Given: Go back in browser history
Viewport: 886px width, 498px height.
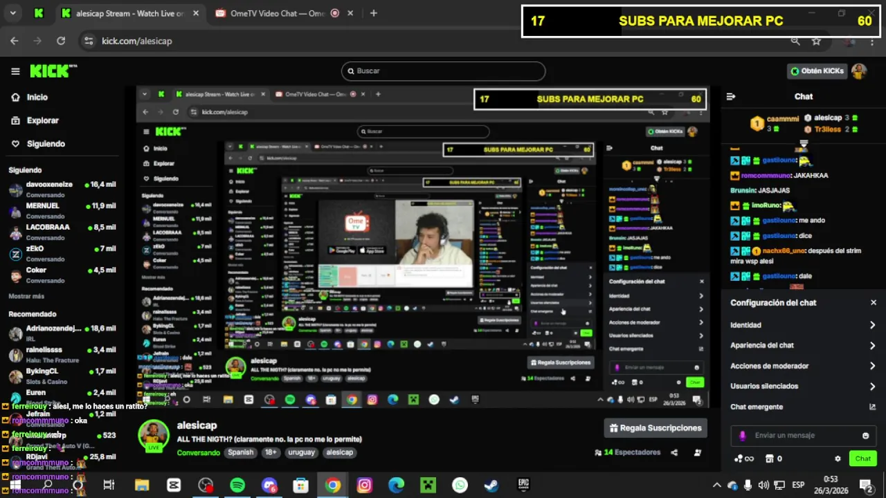Looking at the screenshot, I should tap(14, 41).
